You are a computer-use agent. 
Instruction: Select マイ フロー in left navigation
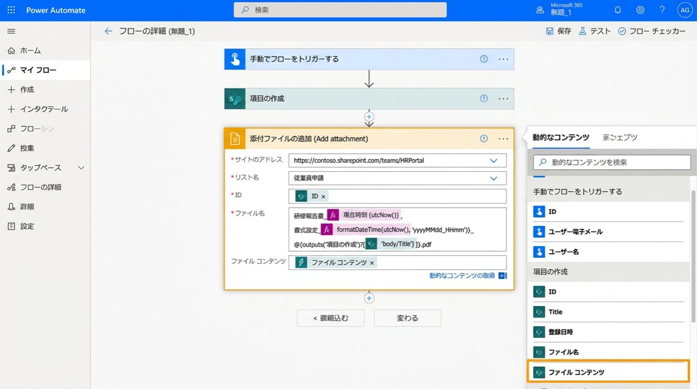38,70
